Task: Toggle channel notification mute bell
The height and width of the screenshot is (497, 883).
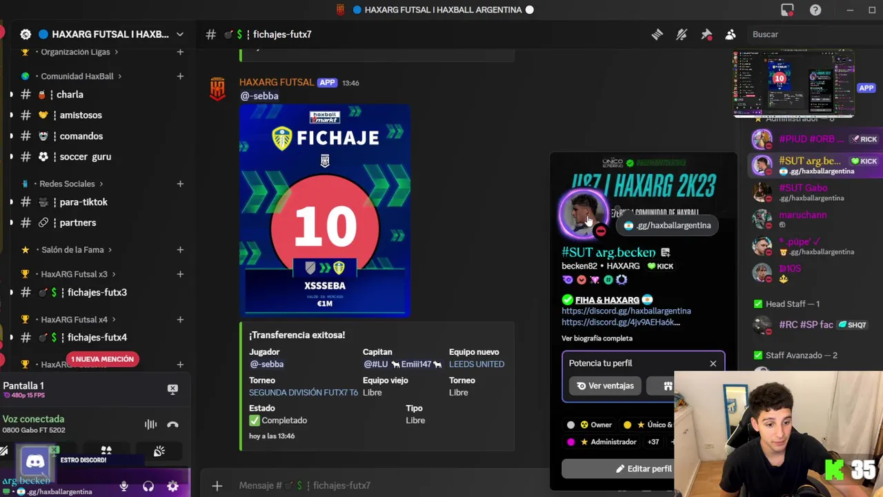Action: 682,35
